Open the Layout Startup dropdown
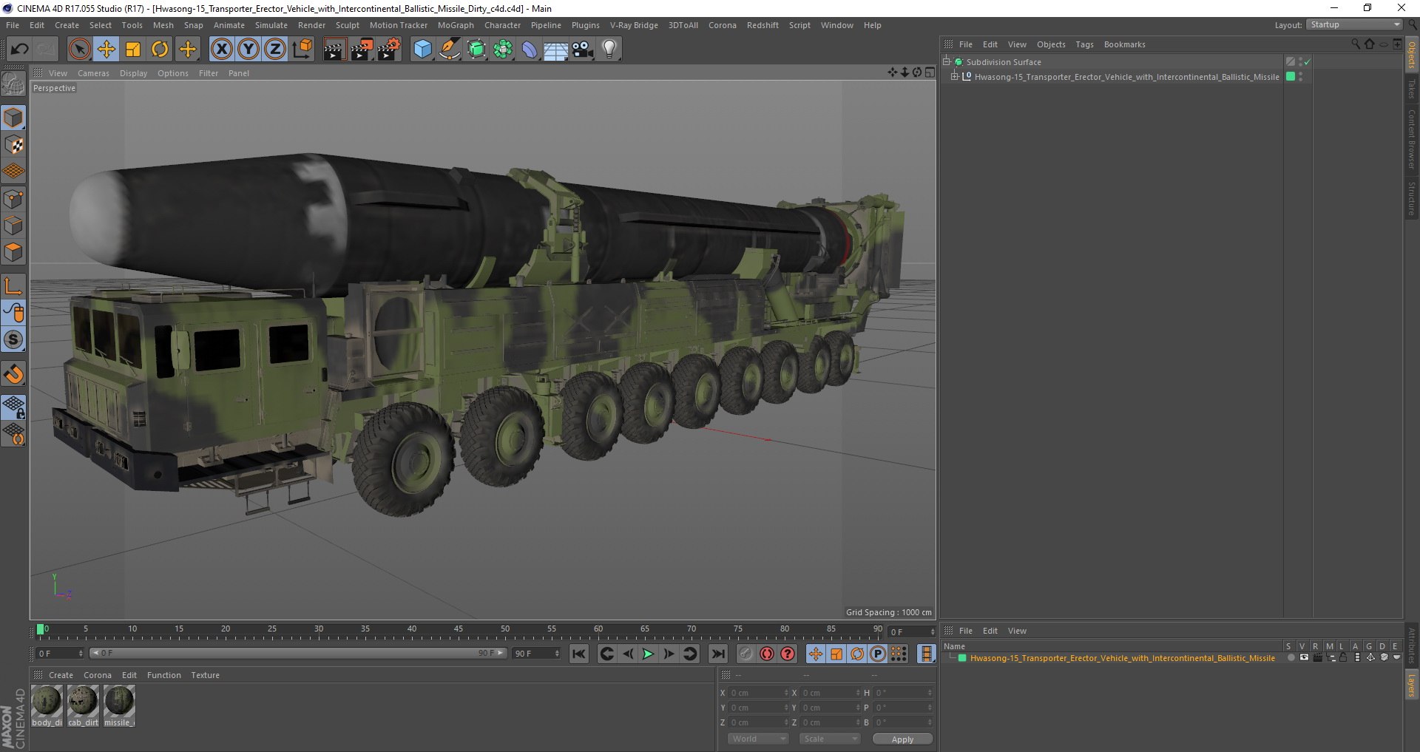The width and height of the screenshot is (1420, 752). point(1355,24)
